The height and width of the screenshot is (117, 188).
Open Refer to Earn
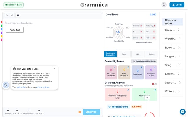(14, 5)
